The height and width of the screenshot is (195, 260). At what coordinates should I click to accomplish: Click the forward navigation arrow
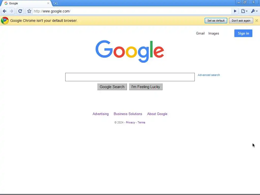tap(11, 11)
